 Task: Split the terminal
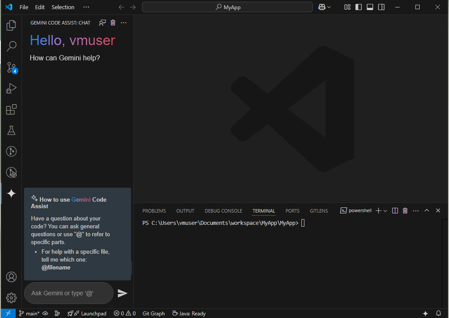[395, 211]
